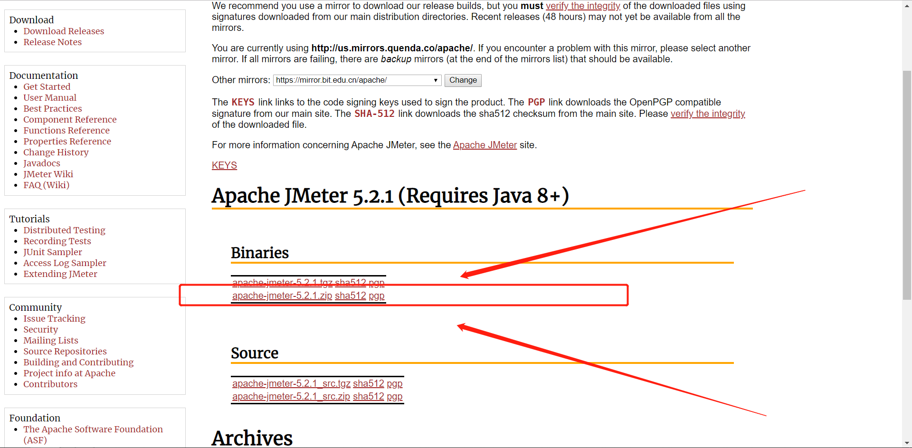912x448 pixels.
Task: Open the Best Practices page
Action: (x=52, y=108)
